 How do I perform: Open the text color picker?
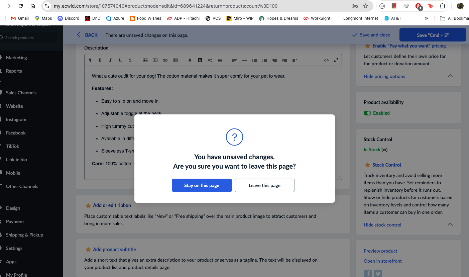pyautogui.click(x=190, y=60)
